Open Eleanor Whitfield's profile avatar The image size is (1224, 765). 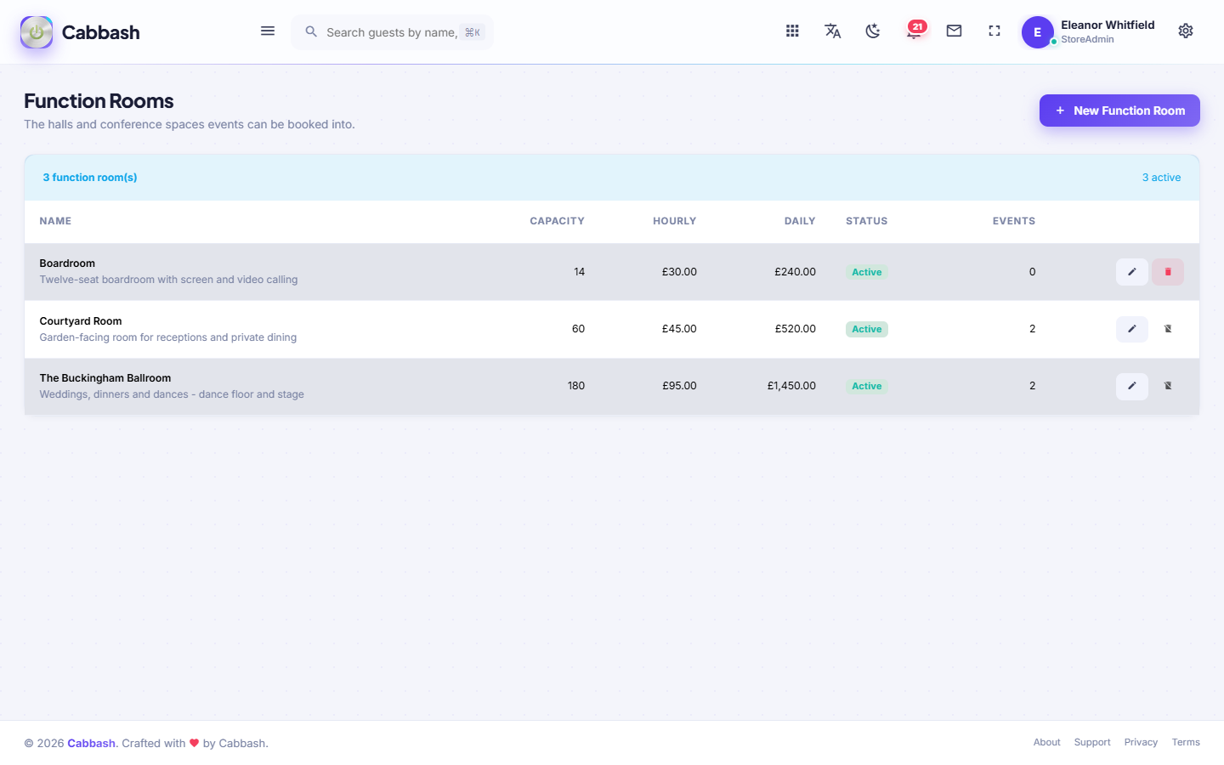[1037, 32]
